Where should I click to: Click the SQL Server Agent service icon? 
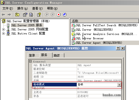[74, 43]
